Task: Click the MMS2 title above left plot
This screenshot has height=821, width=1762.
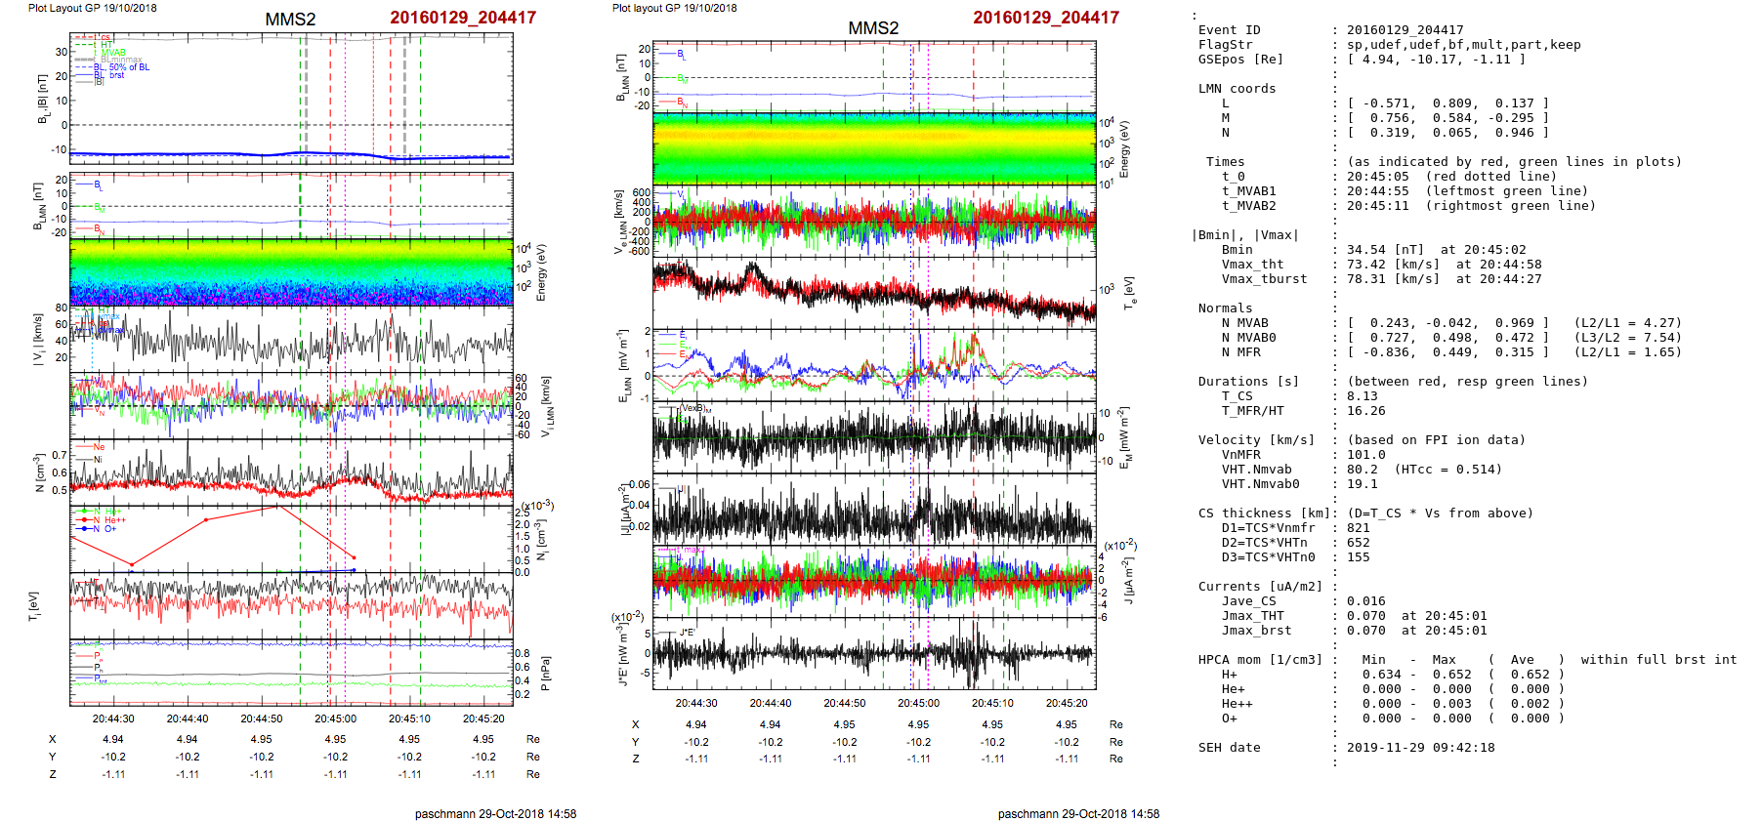Action: click(290, 20)
